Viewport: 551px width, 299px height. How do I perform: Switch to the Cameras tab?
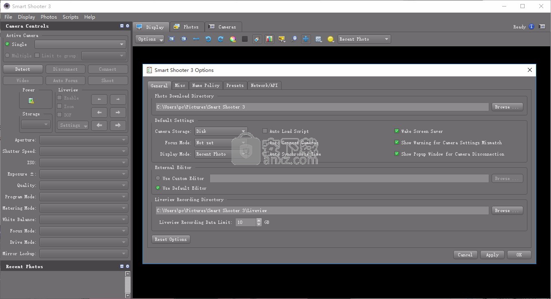click(223, 27)
